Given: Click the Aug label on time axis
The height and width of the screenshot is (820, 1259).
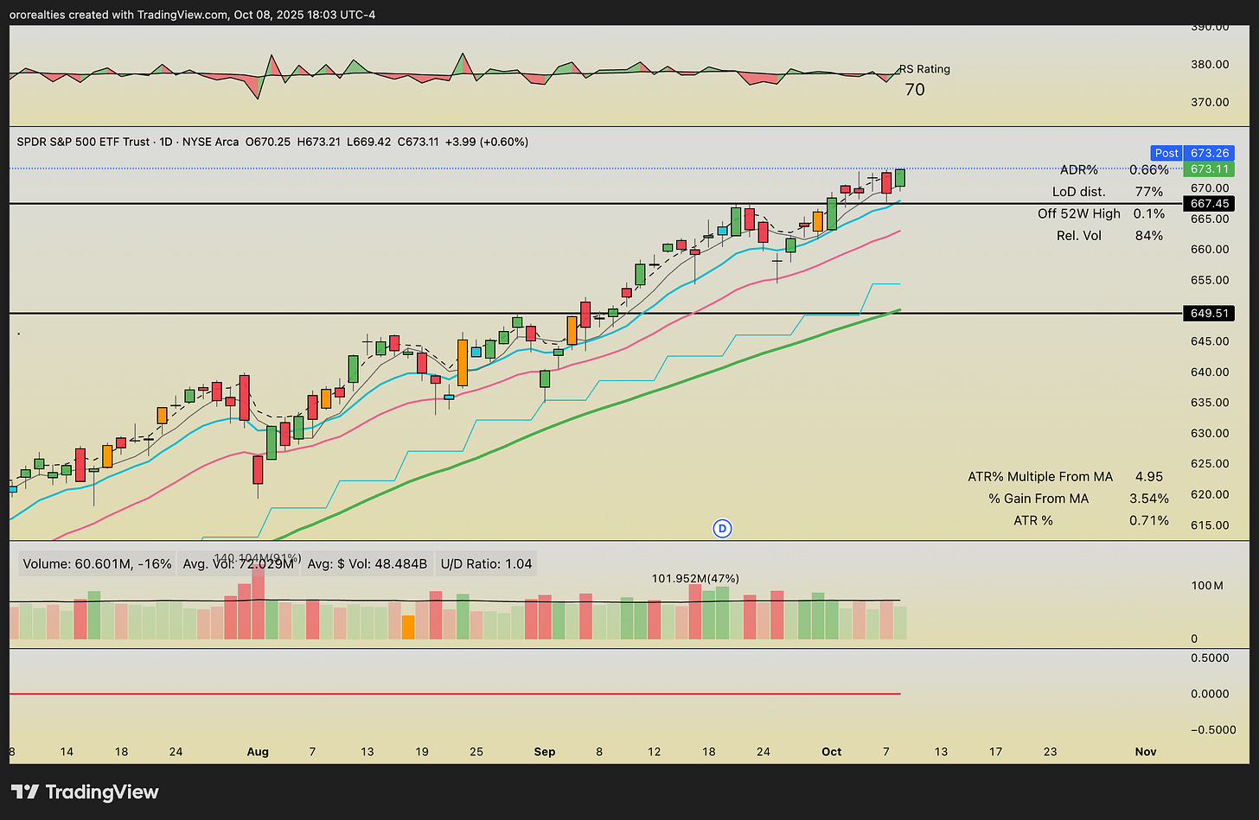Looking at the screenshot, I should (258, 752).
